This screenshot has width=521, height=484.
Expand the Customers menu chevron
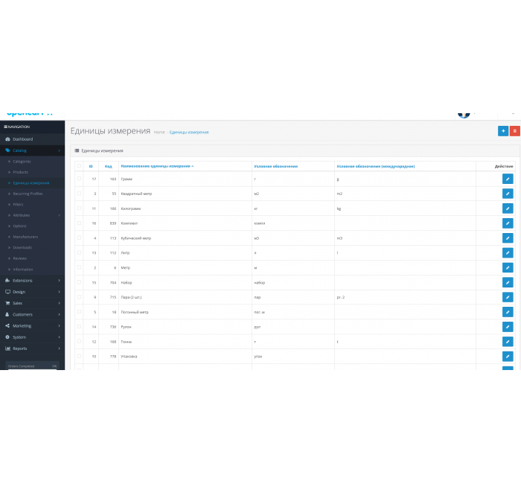click(59, 314)
